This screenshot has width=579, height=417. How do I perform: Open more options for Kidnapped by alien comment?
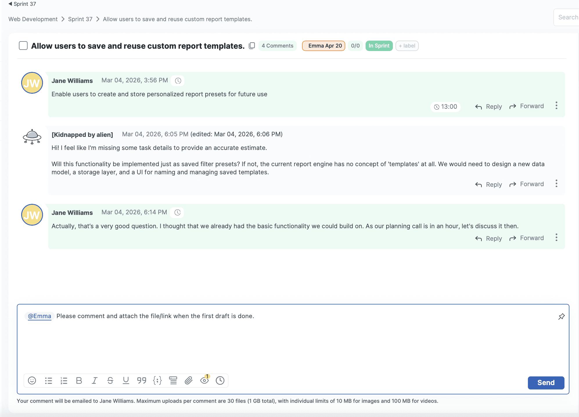[556, 184]
